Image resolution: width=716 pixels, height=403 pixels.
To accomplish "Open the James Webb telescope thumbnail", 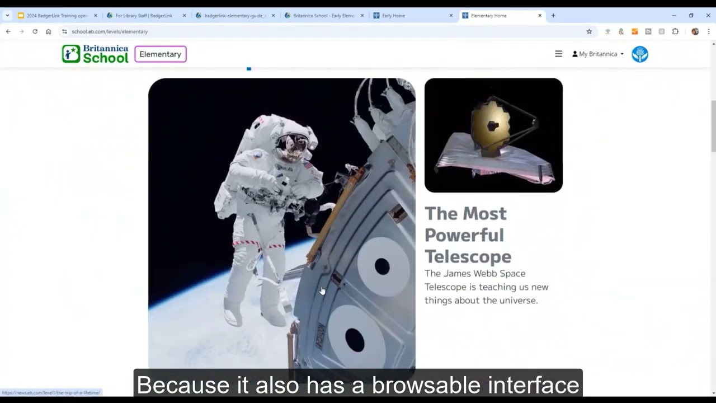I will pos(493,135).
